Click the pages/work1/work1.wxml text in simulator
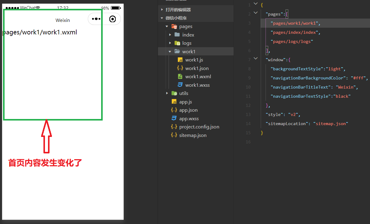The image size is (370, 224). (x=40, y=32)
